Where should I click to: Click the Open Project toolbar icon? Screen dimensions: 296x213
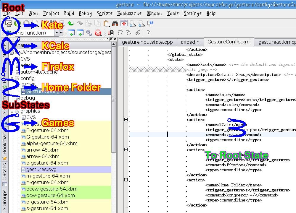9,24
